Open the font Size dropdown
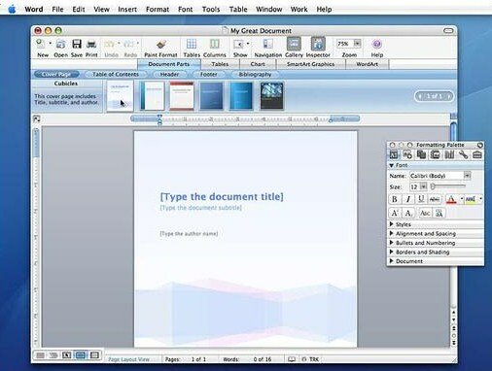 tap(423, 186)
